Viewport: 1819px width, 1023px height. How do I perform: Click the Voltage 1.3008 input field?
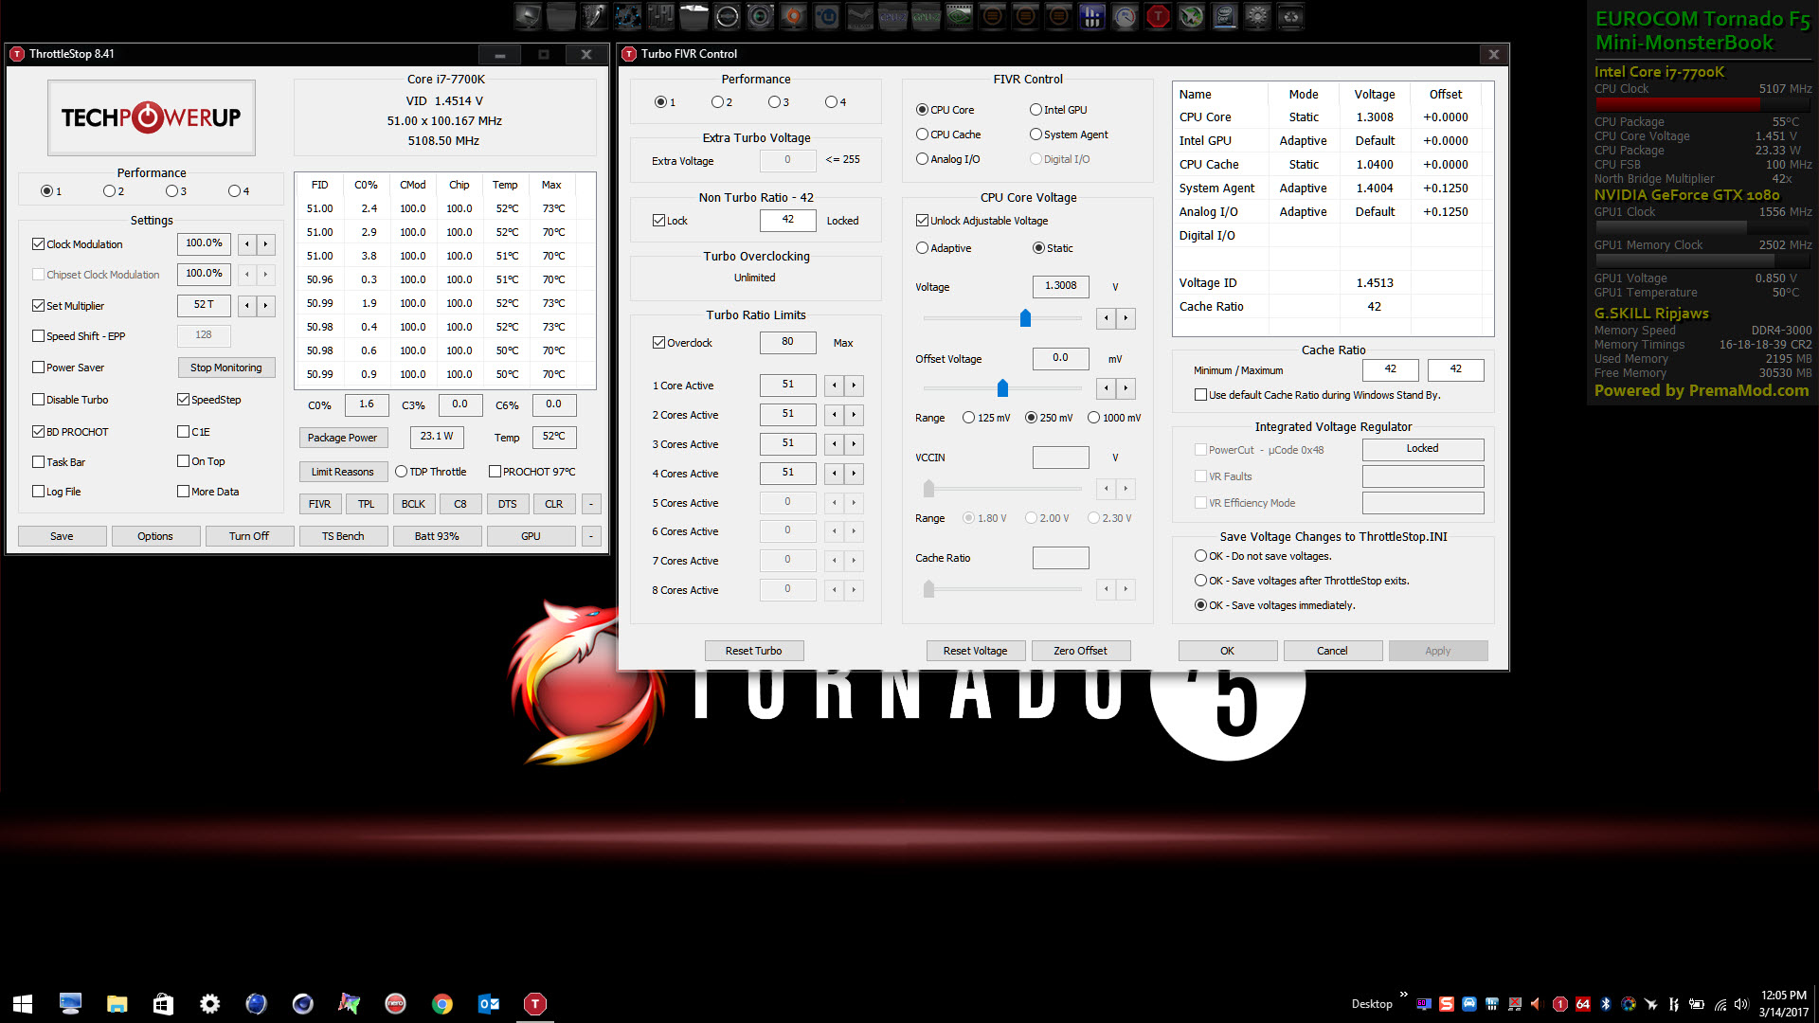pyautogui.click(x=1060, y=286)
